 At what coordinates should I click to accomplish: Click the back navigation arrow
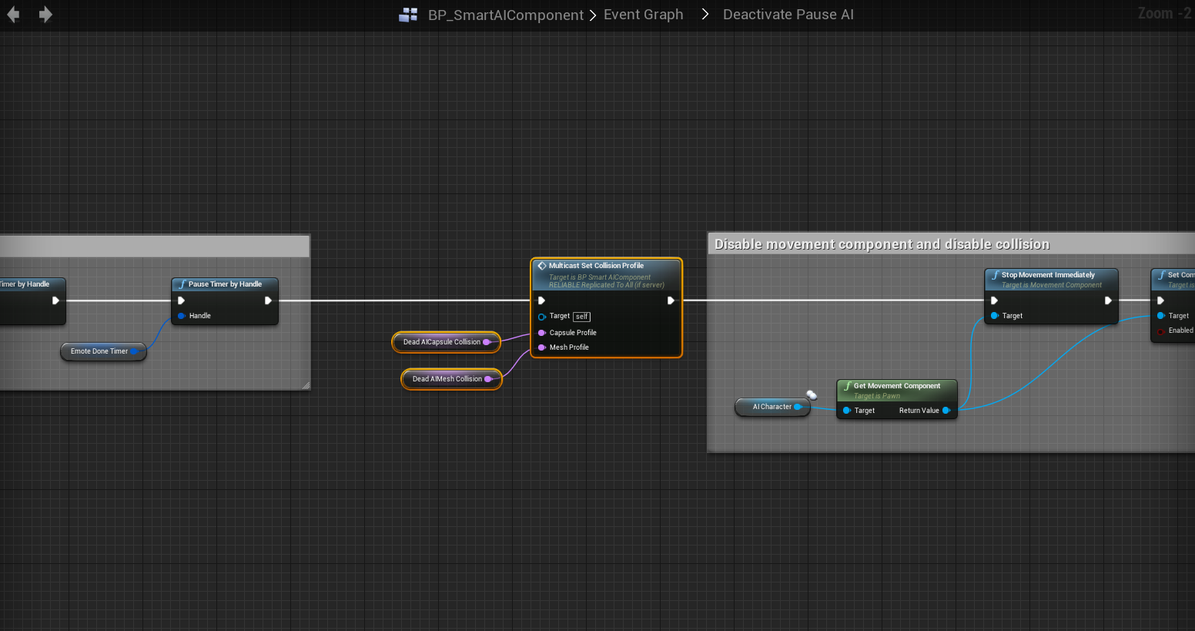pos(13,15)
